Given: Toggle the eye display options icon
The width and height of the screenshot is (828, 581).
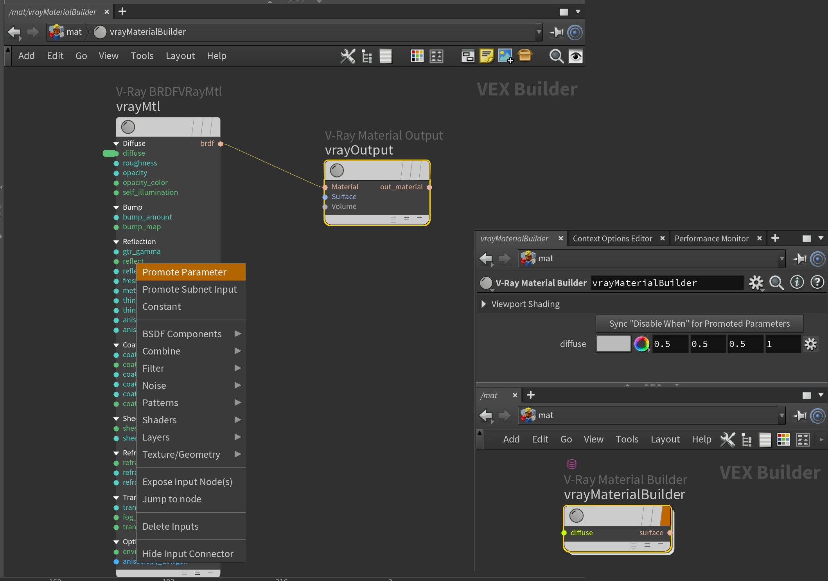Looking at the screenshot, I should coord(575,56).
